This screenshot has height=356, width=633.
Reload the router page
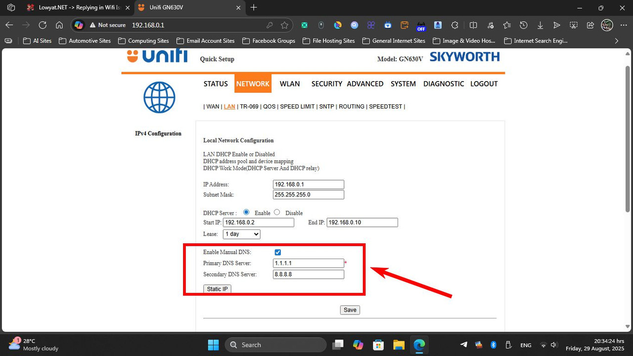[x=43, y=25]
